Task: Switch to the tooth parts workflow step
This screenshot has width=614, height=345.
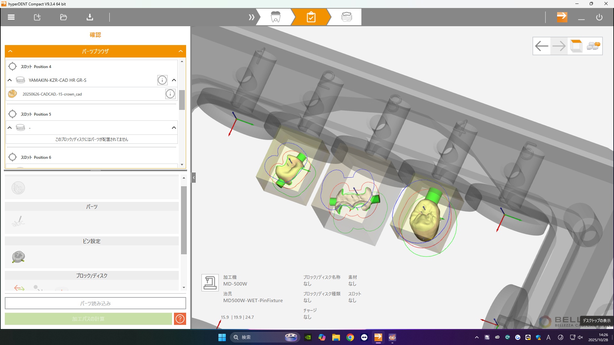Action: click(275, 17)
